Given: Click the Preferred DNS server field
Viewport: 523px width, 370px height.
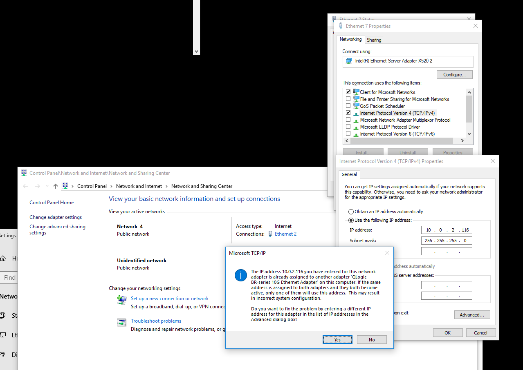Looking at the screenshot, I should pos(447,285).
